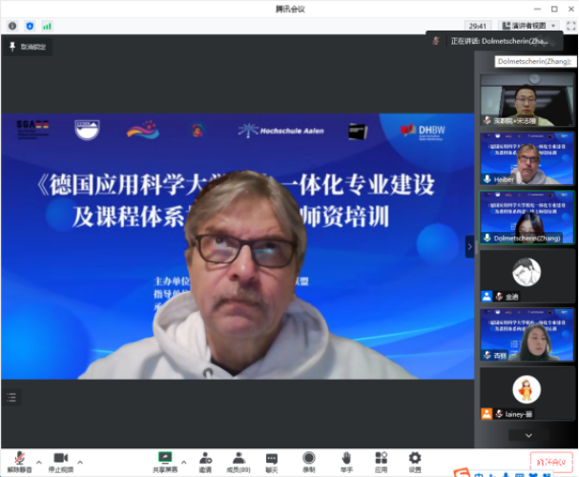Open the Members list icon

click(238, 459)
